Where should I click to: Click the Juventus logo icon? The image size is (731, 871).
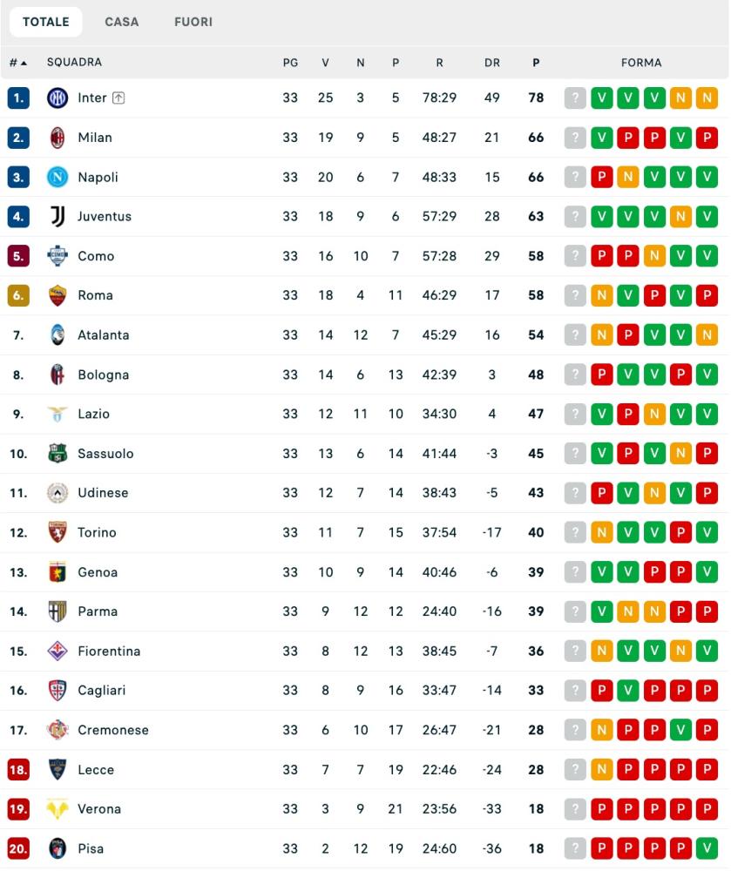pyautogui.click(x=58, y=216)
